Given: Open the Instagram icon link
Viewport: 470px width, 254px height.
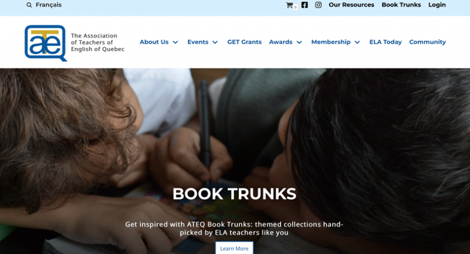Looking at the screenshot, I should [318, 5].
